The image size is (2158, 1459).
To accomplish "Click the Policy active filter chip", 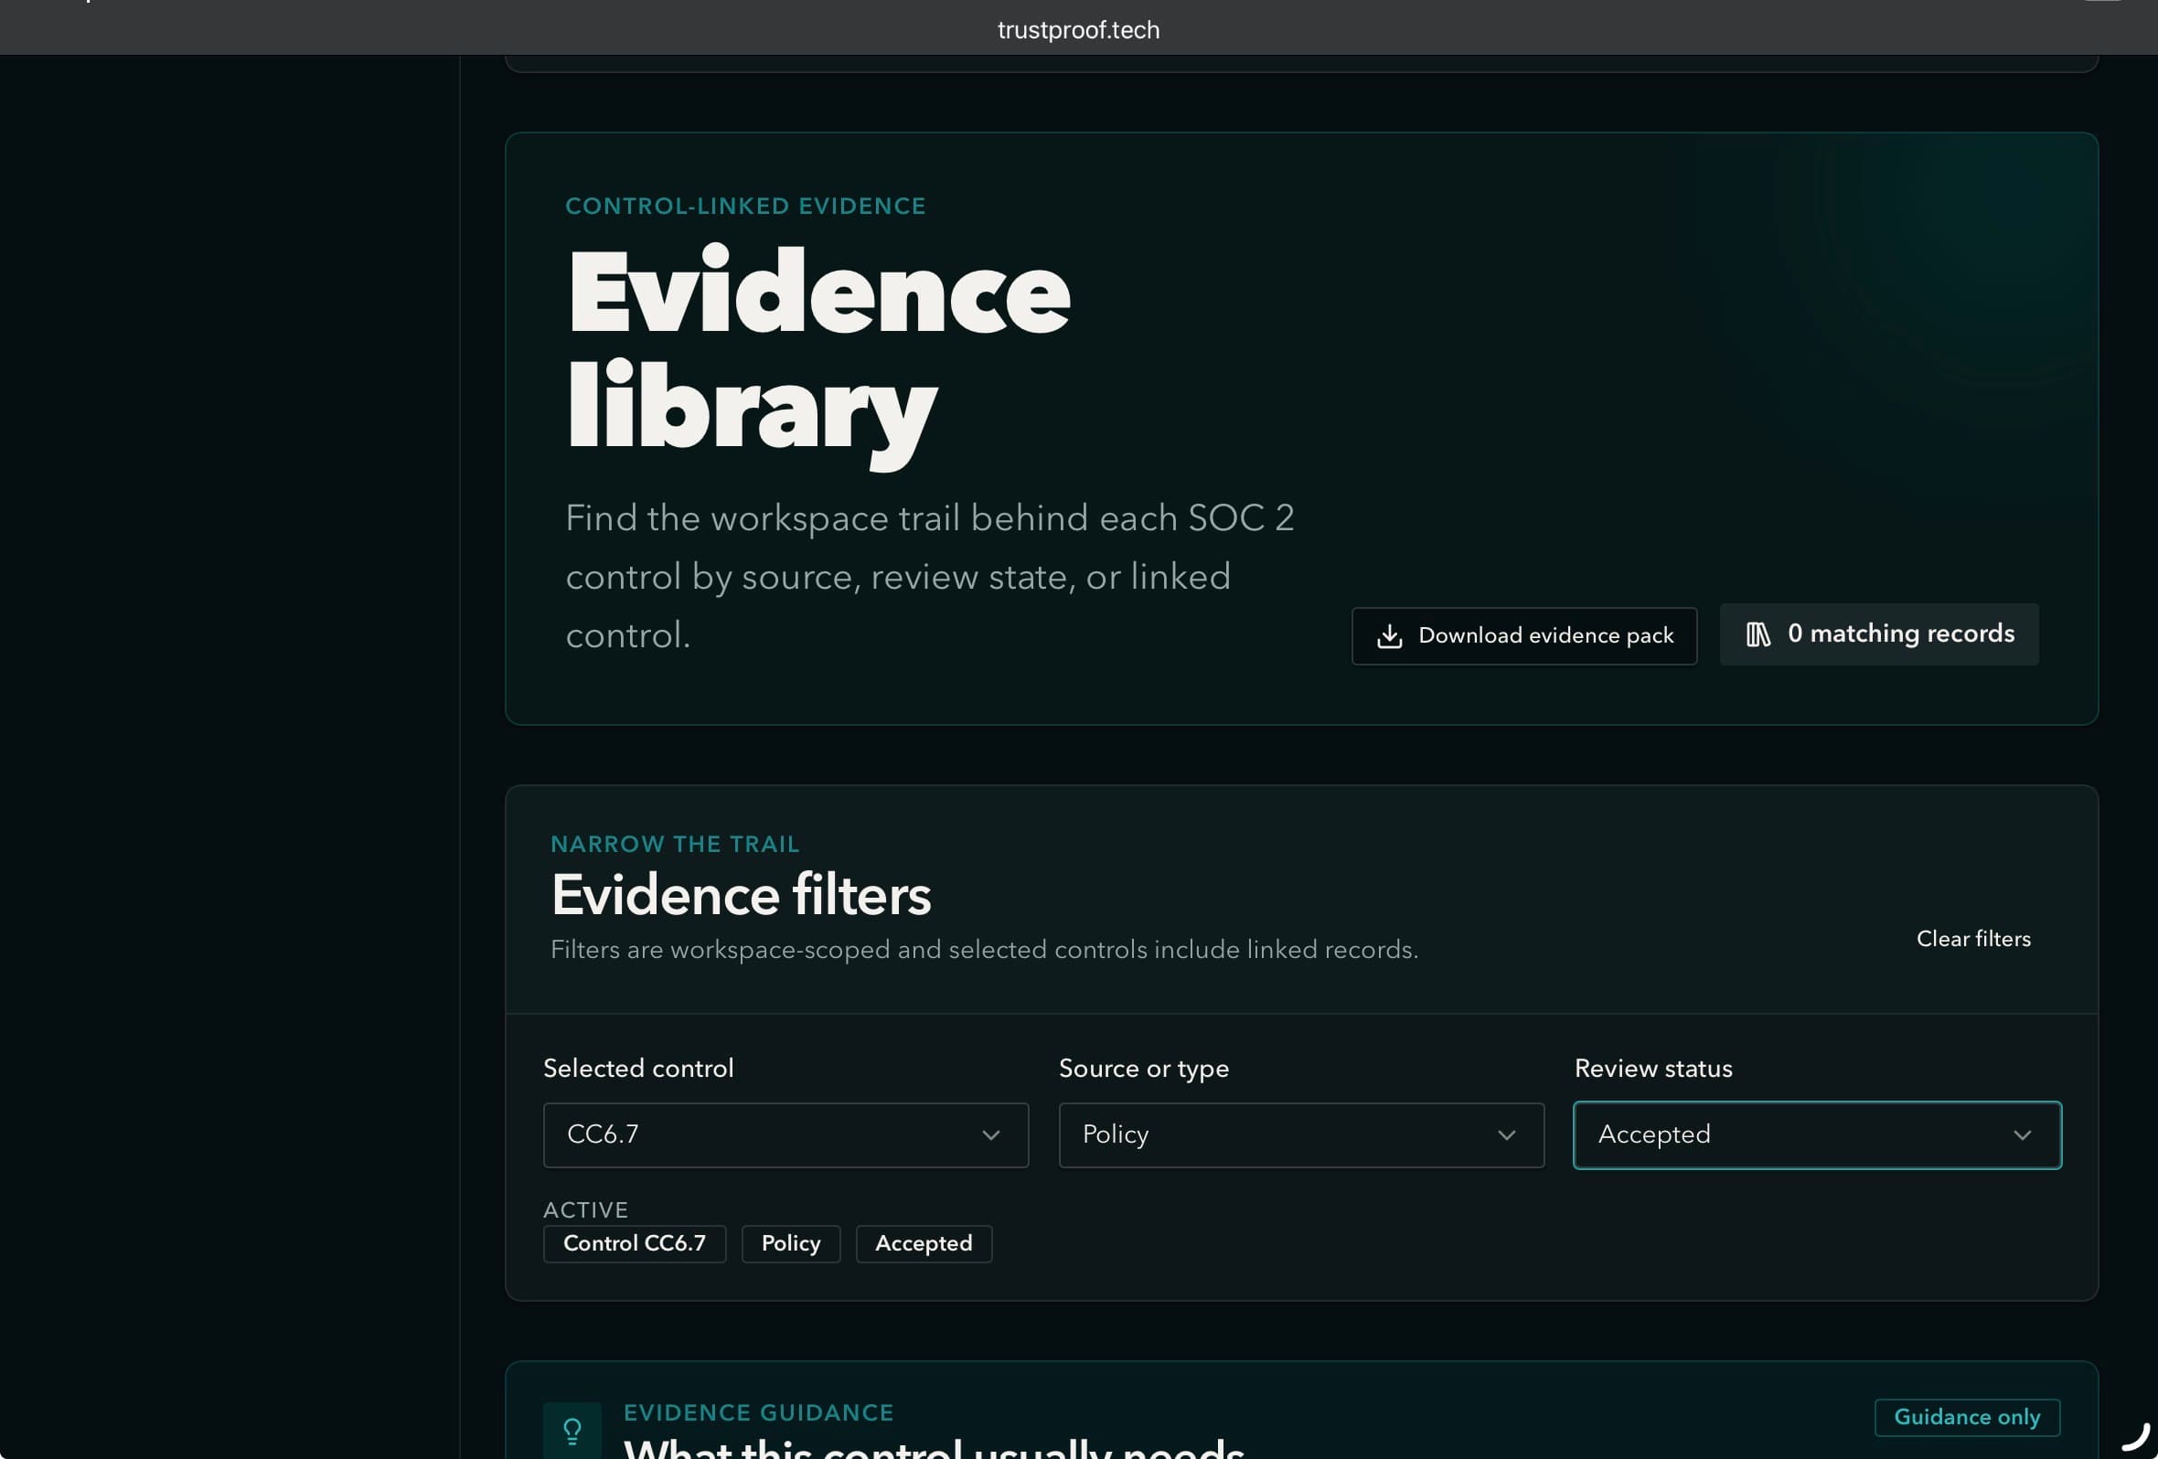I will coord(790,1243).
